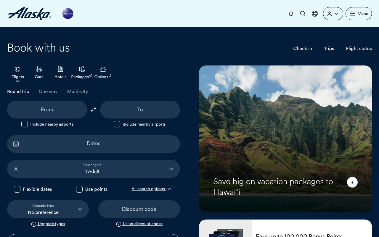Click the person icon in Passengers field
This screenshot has width=379, height=237.
pos(16,169)
